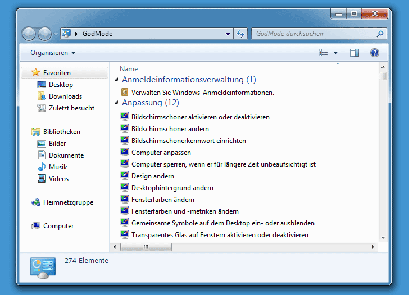Image resolution: width=409 pixels, height=295 pixels.
Task: Select Desktophintergrund ändern entry
Action: pos(172,188)
